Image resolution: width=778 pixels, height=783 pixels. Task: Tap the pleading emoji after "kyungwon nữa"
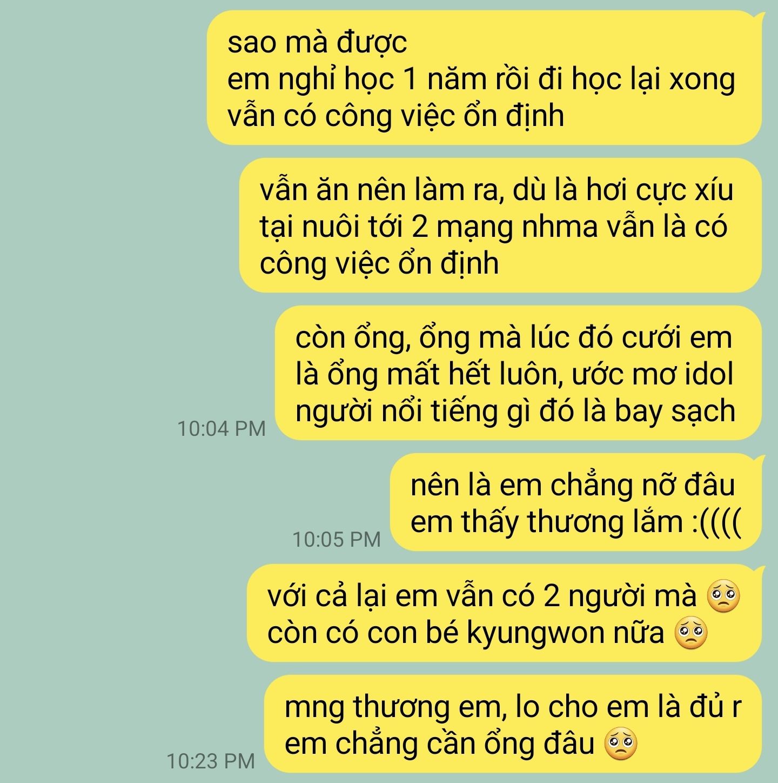click(x=691, y=633)
